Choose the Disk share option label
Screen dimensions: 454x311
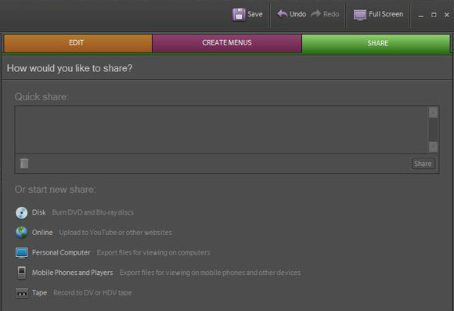click(x=39, y=212)
